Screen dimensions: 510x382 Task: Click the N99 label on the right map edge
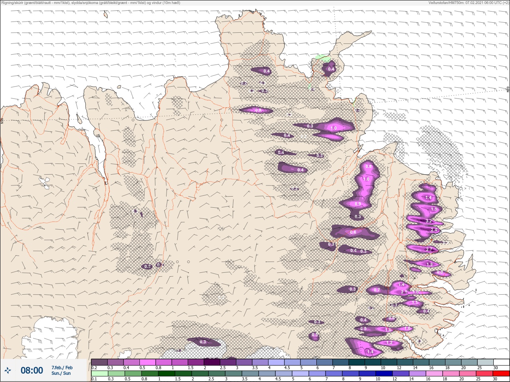(x=508, y=90)
